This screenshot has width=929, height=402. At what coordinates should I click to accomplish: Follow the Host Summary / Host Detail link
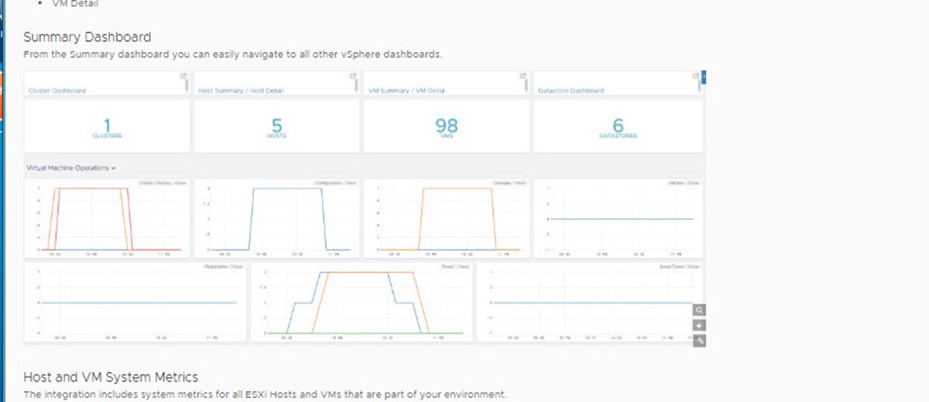tap(241, 90)
